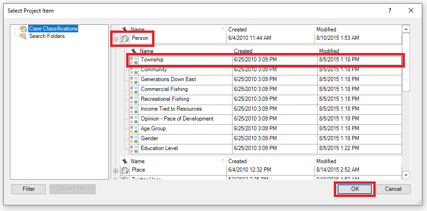Collapse the Person classification
Screen dimensions: 427x211
pos(115,39)
